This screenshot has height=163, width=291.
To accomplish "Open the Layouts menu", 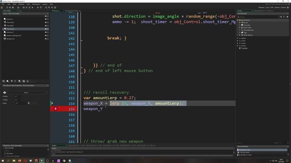I will pyautogui.click(x=45, y=4).
